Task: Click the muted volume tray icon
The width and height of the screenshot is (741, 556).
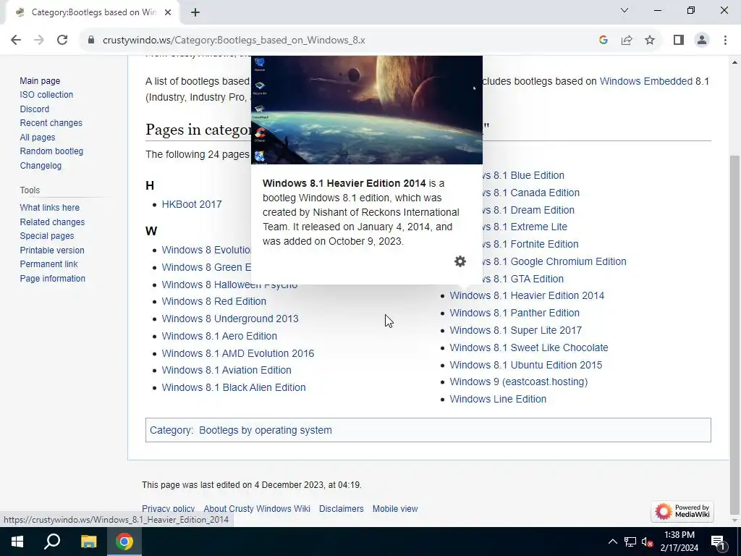Action: tap(648, 542)
